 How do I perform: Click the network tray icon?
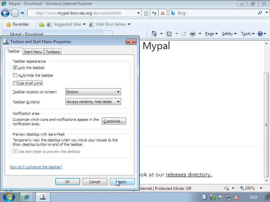(229, 198)
